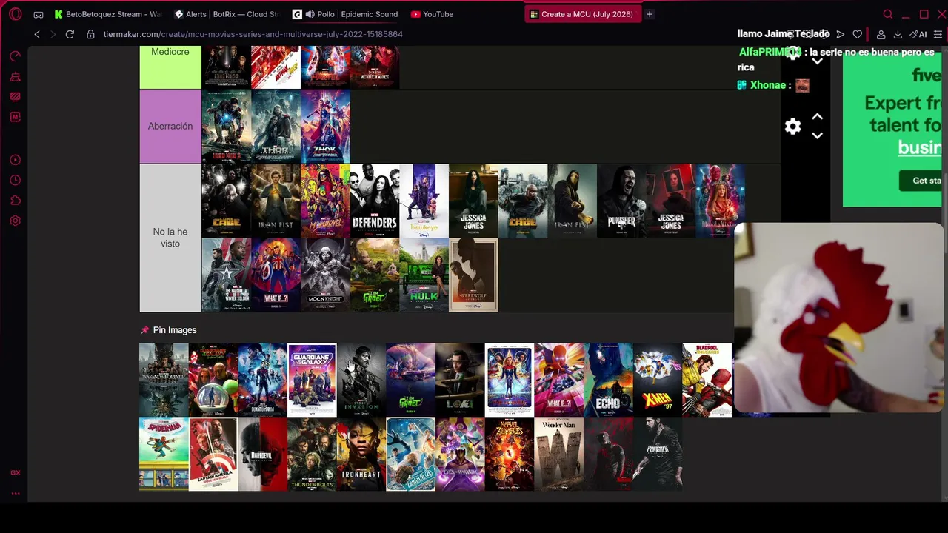Pick the Wakanda Forever poster
The height and width of the screenshot is (533, 948).
[164, 380]
